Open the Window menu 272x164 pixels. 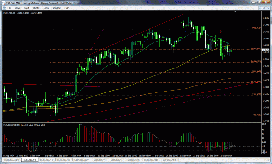57,8
